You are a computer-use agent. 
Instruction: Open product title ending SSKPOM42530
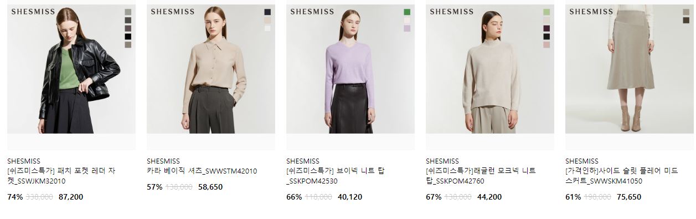click(336, 176)
